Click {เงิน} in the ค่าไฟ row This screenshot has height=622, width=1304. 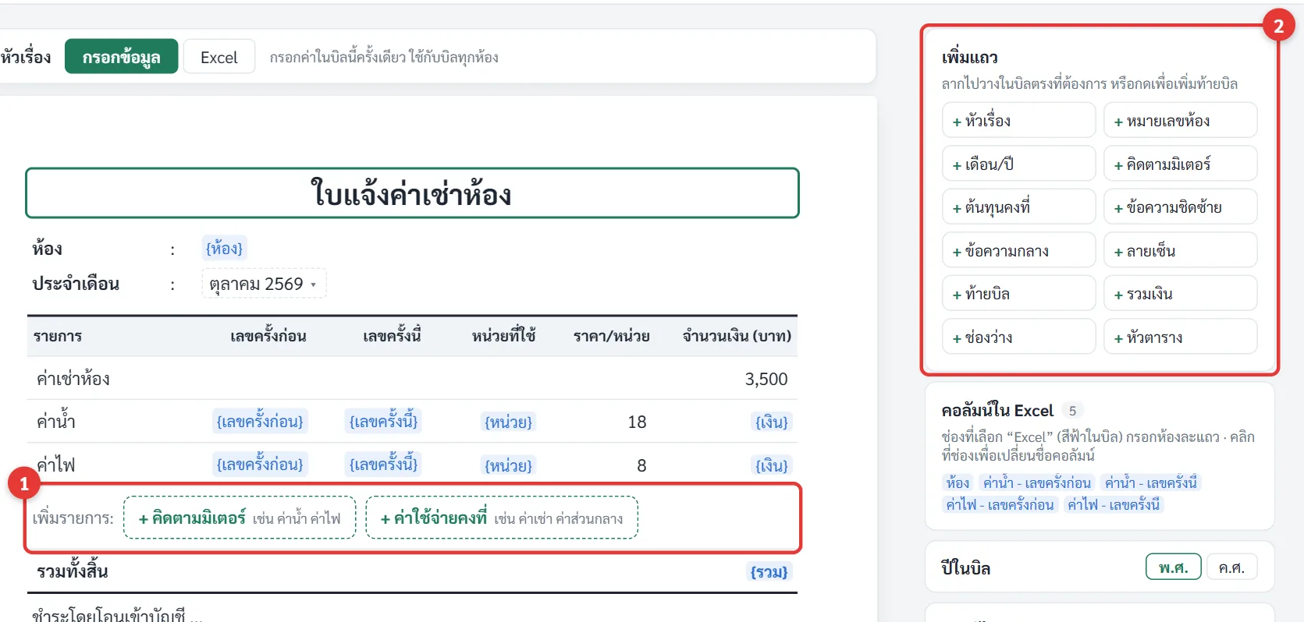(x=772, y=465)
